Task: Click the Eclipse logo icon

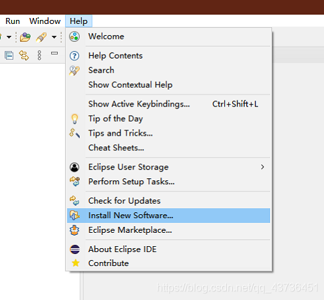Action: [x=75, y=249]
